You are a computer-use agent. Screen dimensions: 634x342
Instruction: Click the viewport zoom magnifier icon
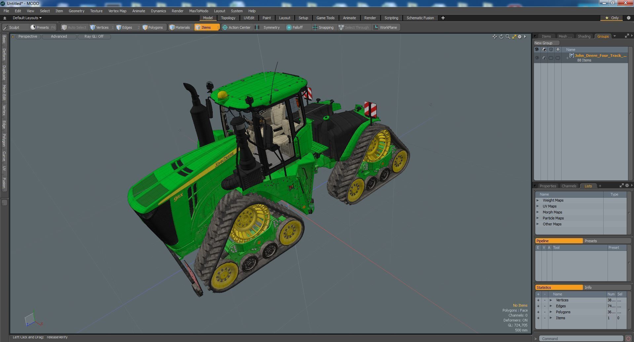click(x=508, y=37)
